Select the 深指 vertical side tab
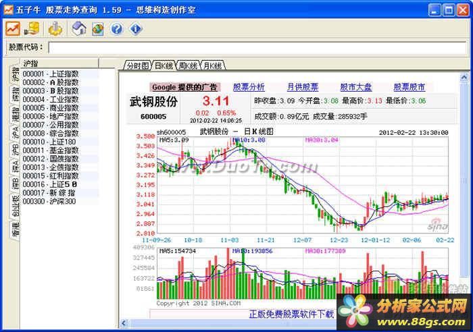Image resolution: width=473 pixels, height=332 pixels. [x=16, y=94]
